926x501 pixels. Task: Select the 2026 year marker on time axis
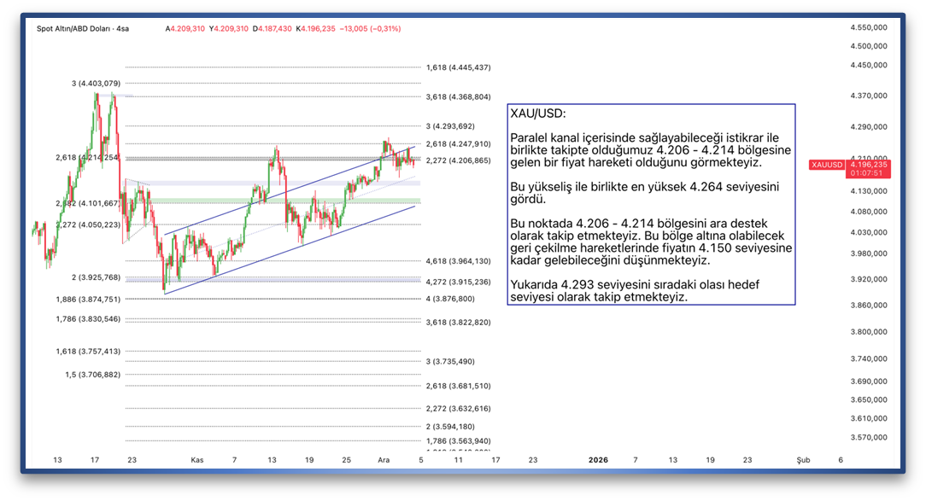(599, 459)
